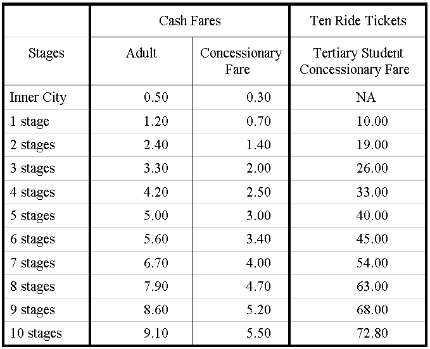Select Tertiary Student Concessionary Fare header
The height and width of the screenshot is (349, 430).
pos(355,61)
